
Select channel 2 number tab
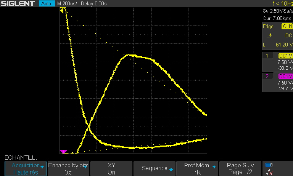[x=267, y=76]
